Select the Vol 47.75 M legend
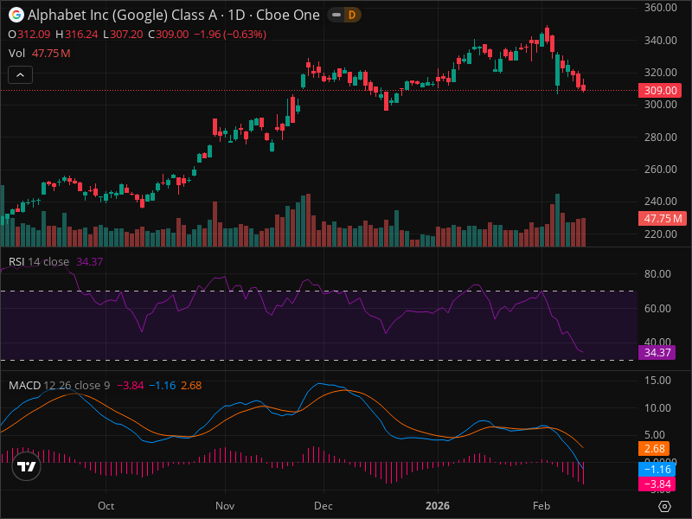This screenshot has height=519, width=692. [x=39, y=54]
